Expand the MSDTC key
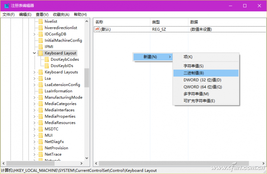Screen dimensions: 267x174 (x=34, y=129)
